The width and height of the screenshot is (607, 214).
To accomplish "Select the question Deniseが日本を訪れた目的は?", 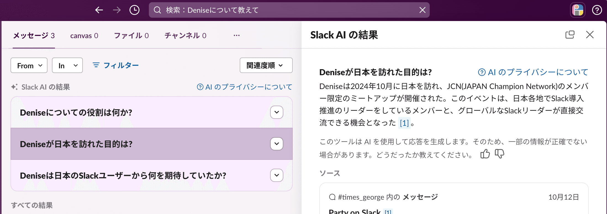I will [76, 144].
